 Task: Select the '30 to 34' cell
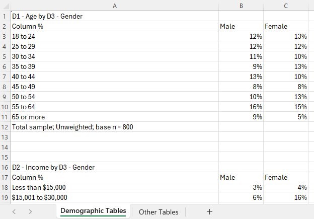[115, 56]
